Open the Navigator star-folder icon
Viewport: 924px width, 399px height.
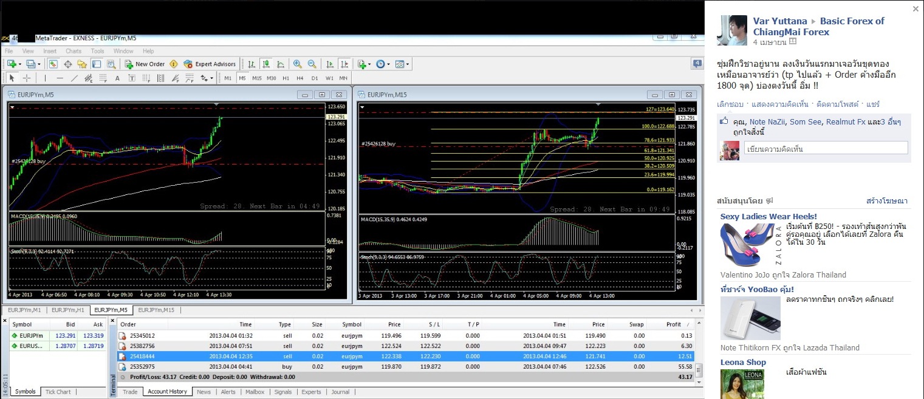point(82,64)
